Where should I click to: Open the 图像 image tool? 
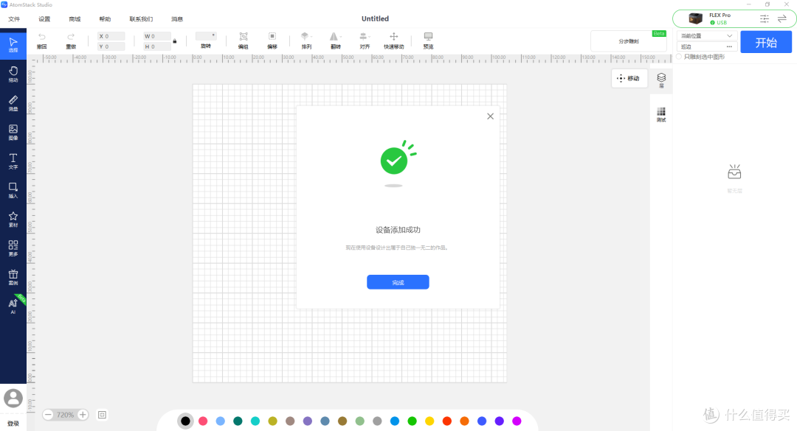13,131
